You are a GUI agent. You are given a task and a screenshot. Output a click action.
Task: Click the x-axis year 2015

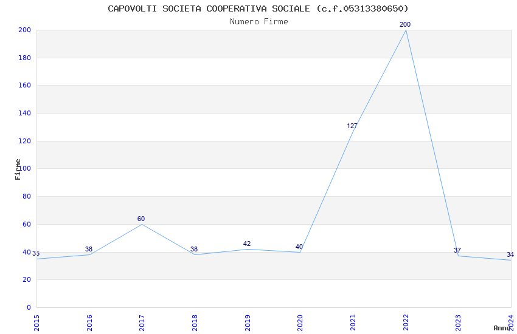pos(36,323)
